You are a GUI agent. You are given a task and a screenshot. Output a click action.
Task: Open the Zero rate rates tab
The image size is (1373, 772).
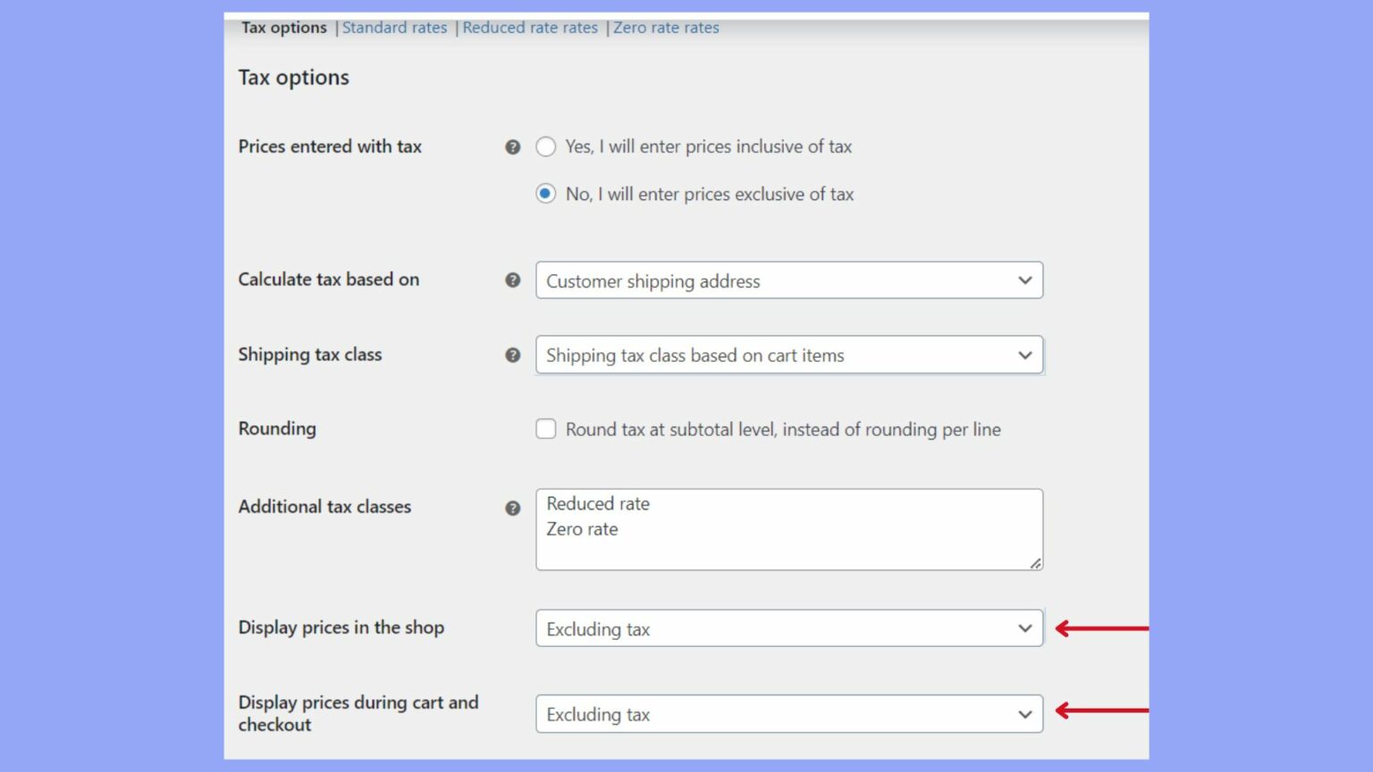(x=666, y=27)
